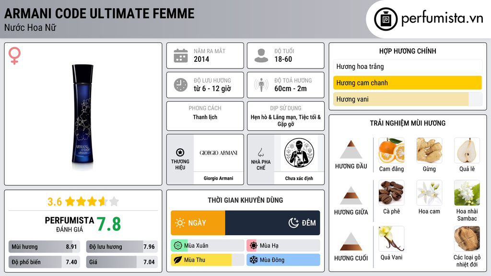This screenshot has height=276, width=491.
Task: Click the Mùa Thu season bar
Action: pyautogui.click(x=208, y=260)
